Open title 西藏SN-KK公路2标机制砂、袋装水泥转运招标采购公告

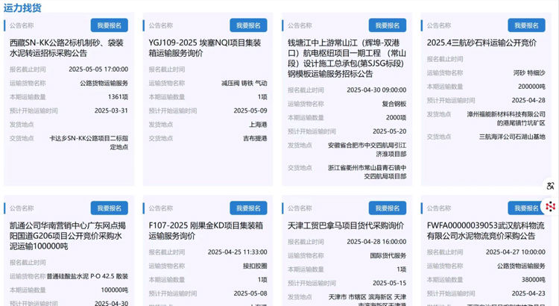[66, 48]
